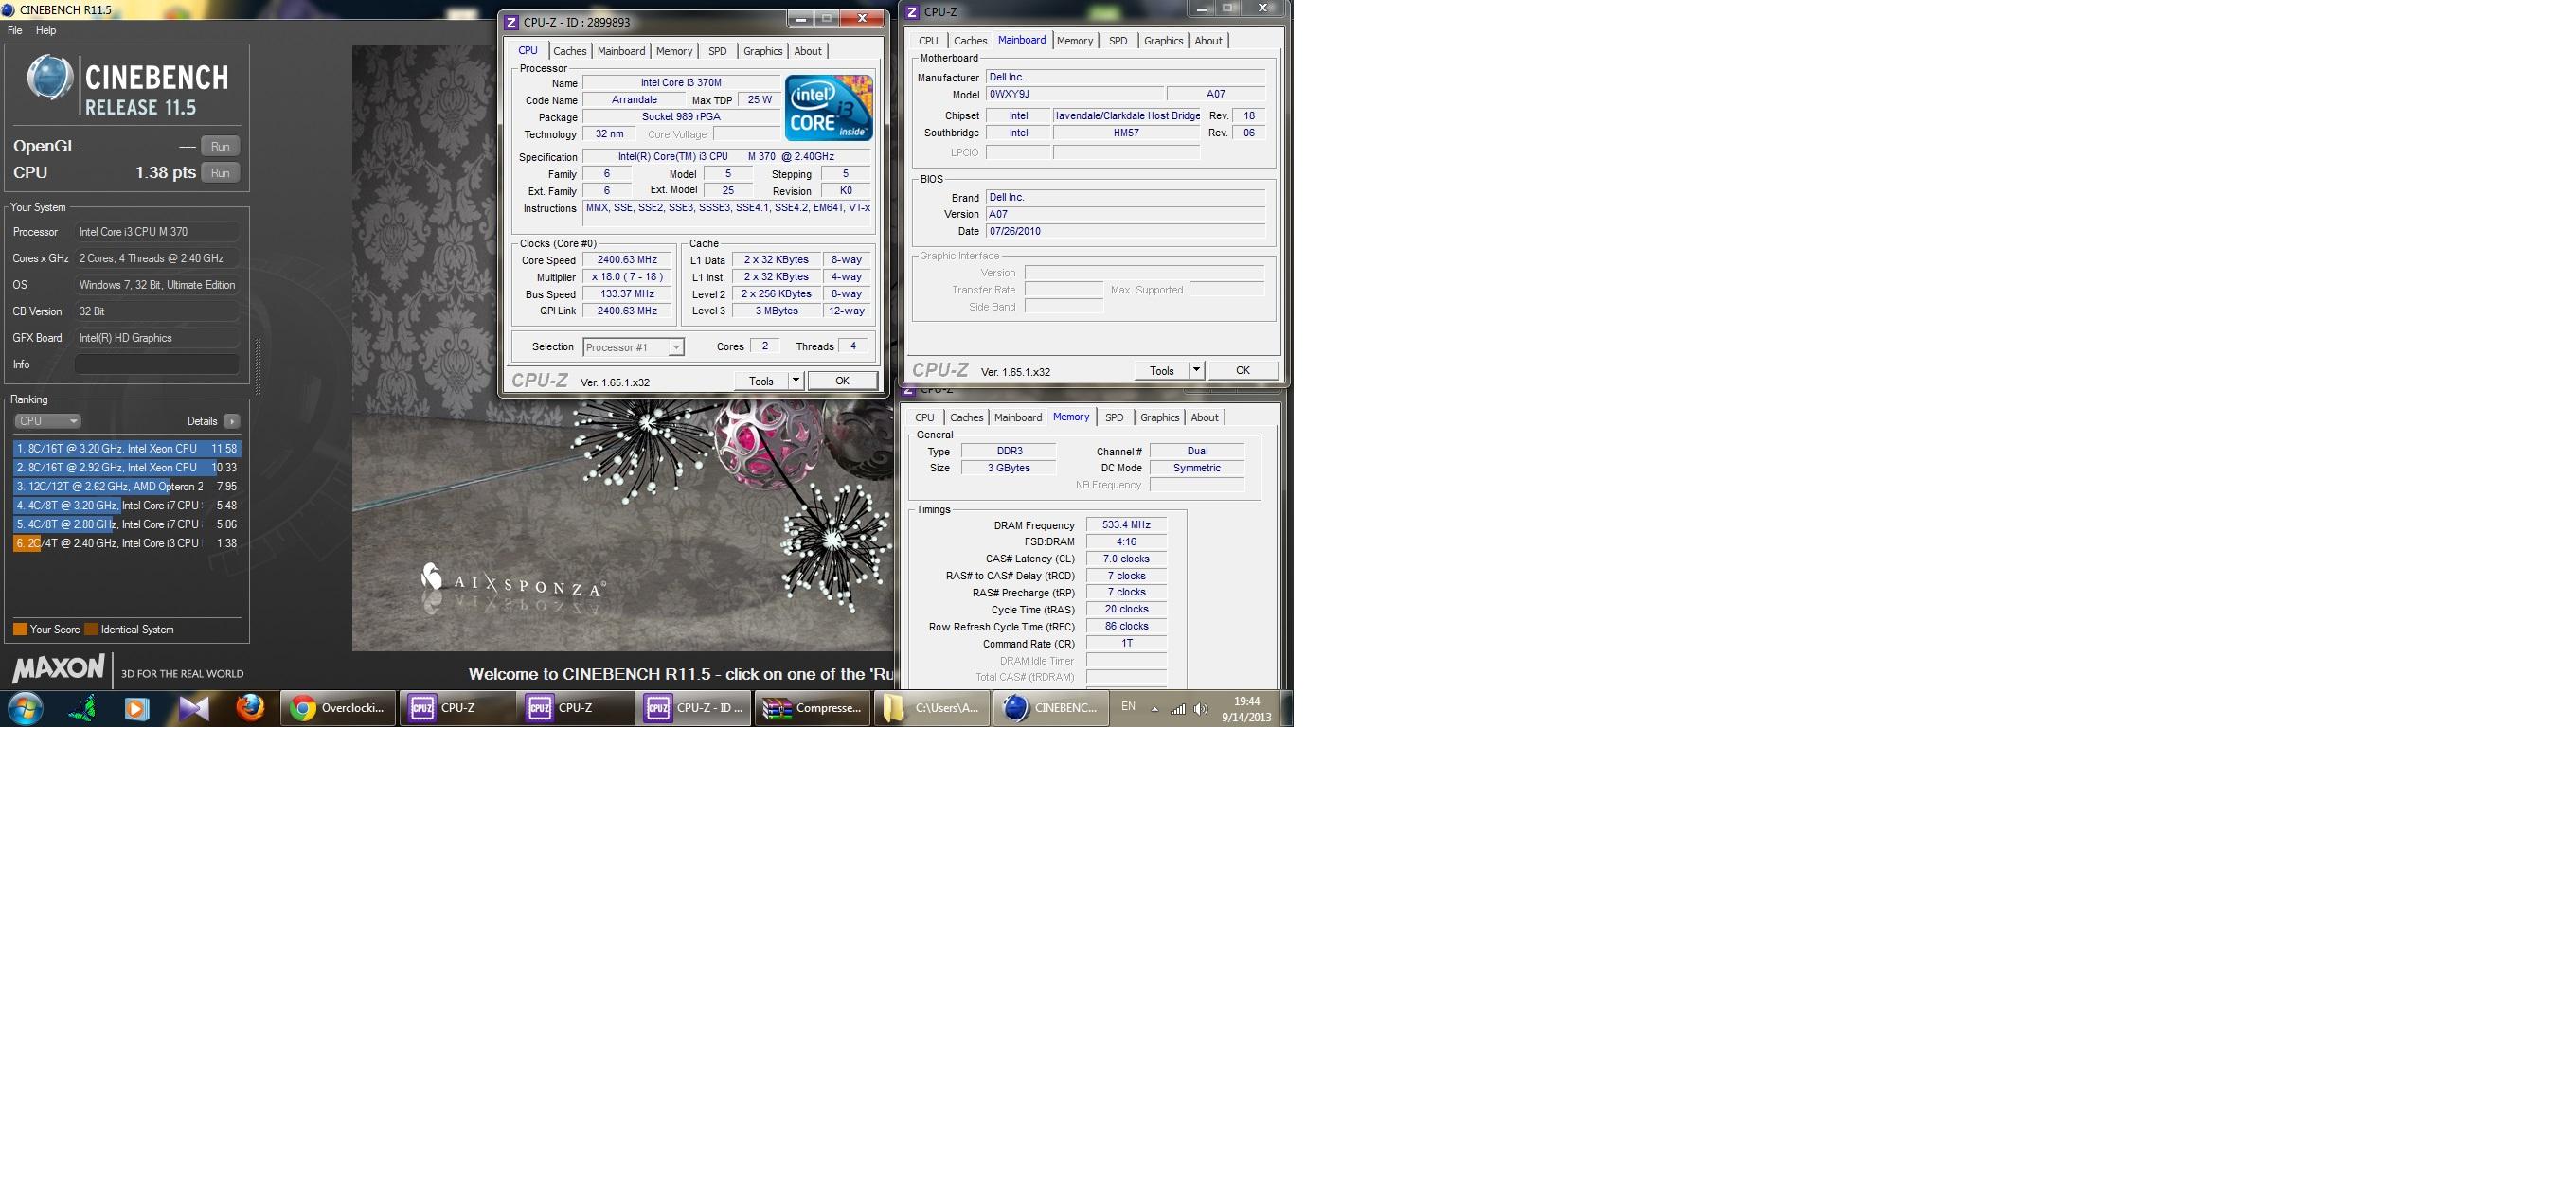Viewport: 2576px width, 1189px height.
Task: Open About tab in Memory CPU-Z window
Action: (x=1205, y=417)
